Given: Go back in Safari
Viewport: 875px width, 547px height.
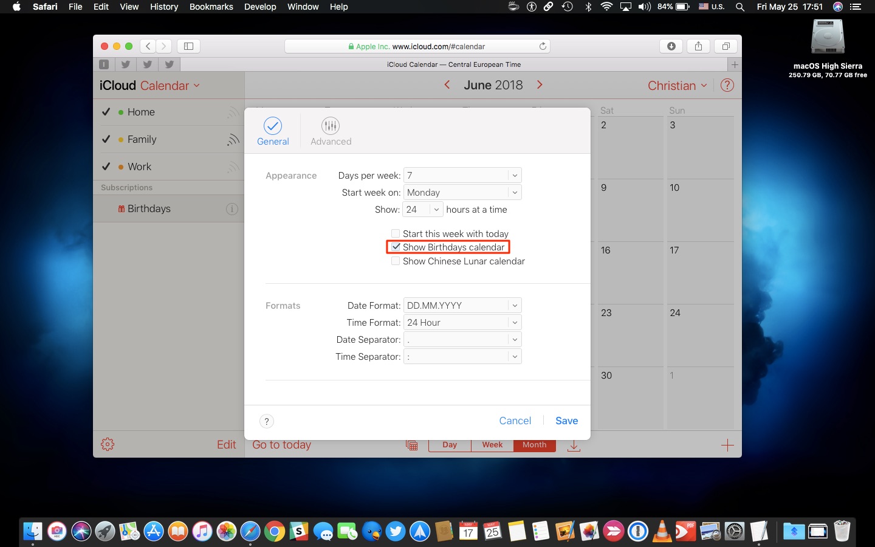Looking at the screenshot, I should 148,46.
